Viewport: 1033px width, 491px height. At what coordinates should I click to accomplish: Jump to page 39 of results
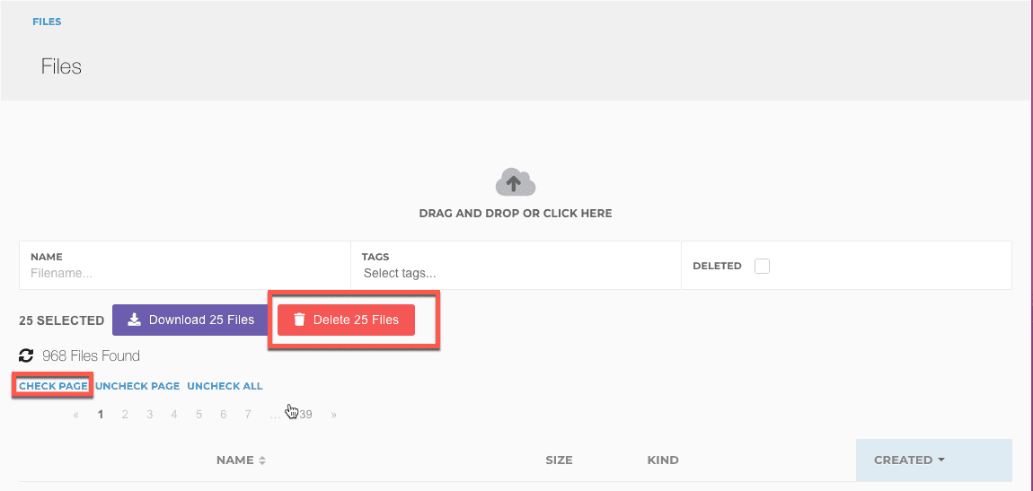(x=305, y=415)
